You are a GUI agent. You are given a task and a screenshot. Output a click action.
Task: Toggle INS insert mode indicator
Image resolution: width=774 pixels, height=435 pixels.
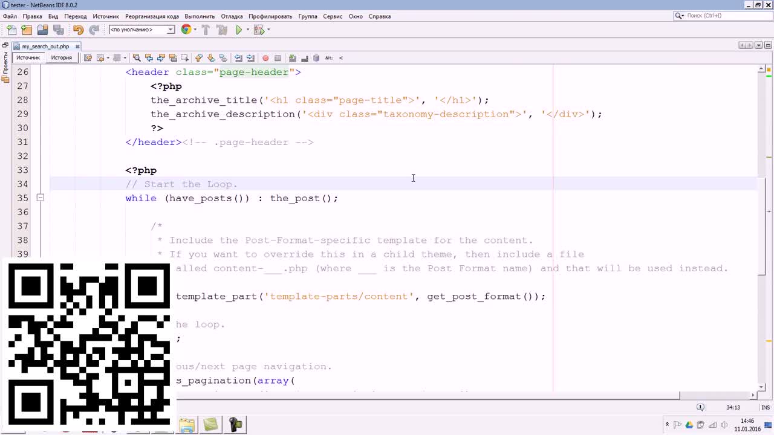766,408
